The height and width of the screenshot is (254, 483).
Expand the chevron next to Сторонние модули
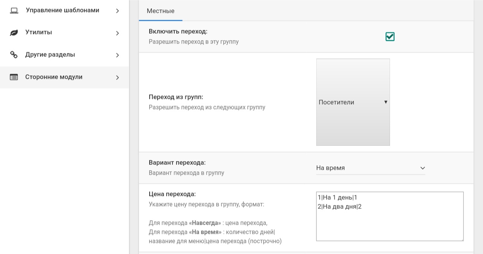(117, 78)
